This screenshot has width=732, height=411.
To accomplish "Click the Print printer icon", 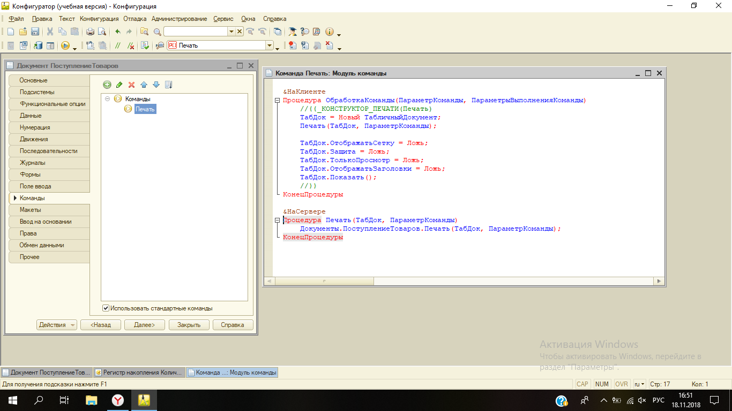I will pos(90,32).
